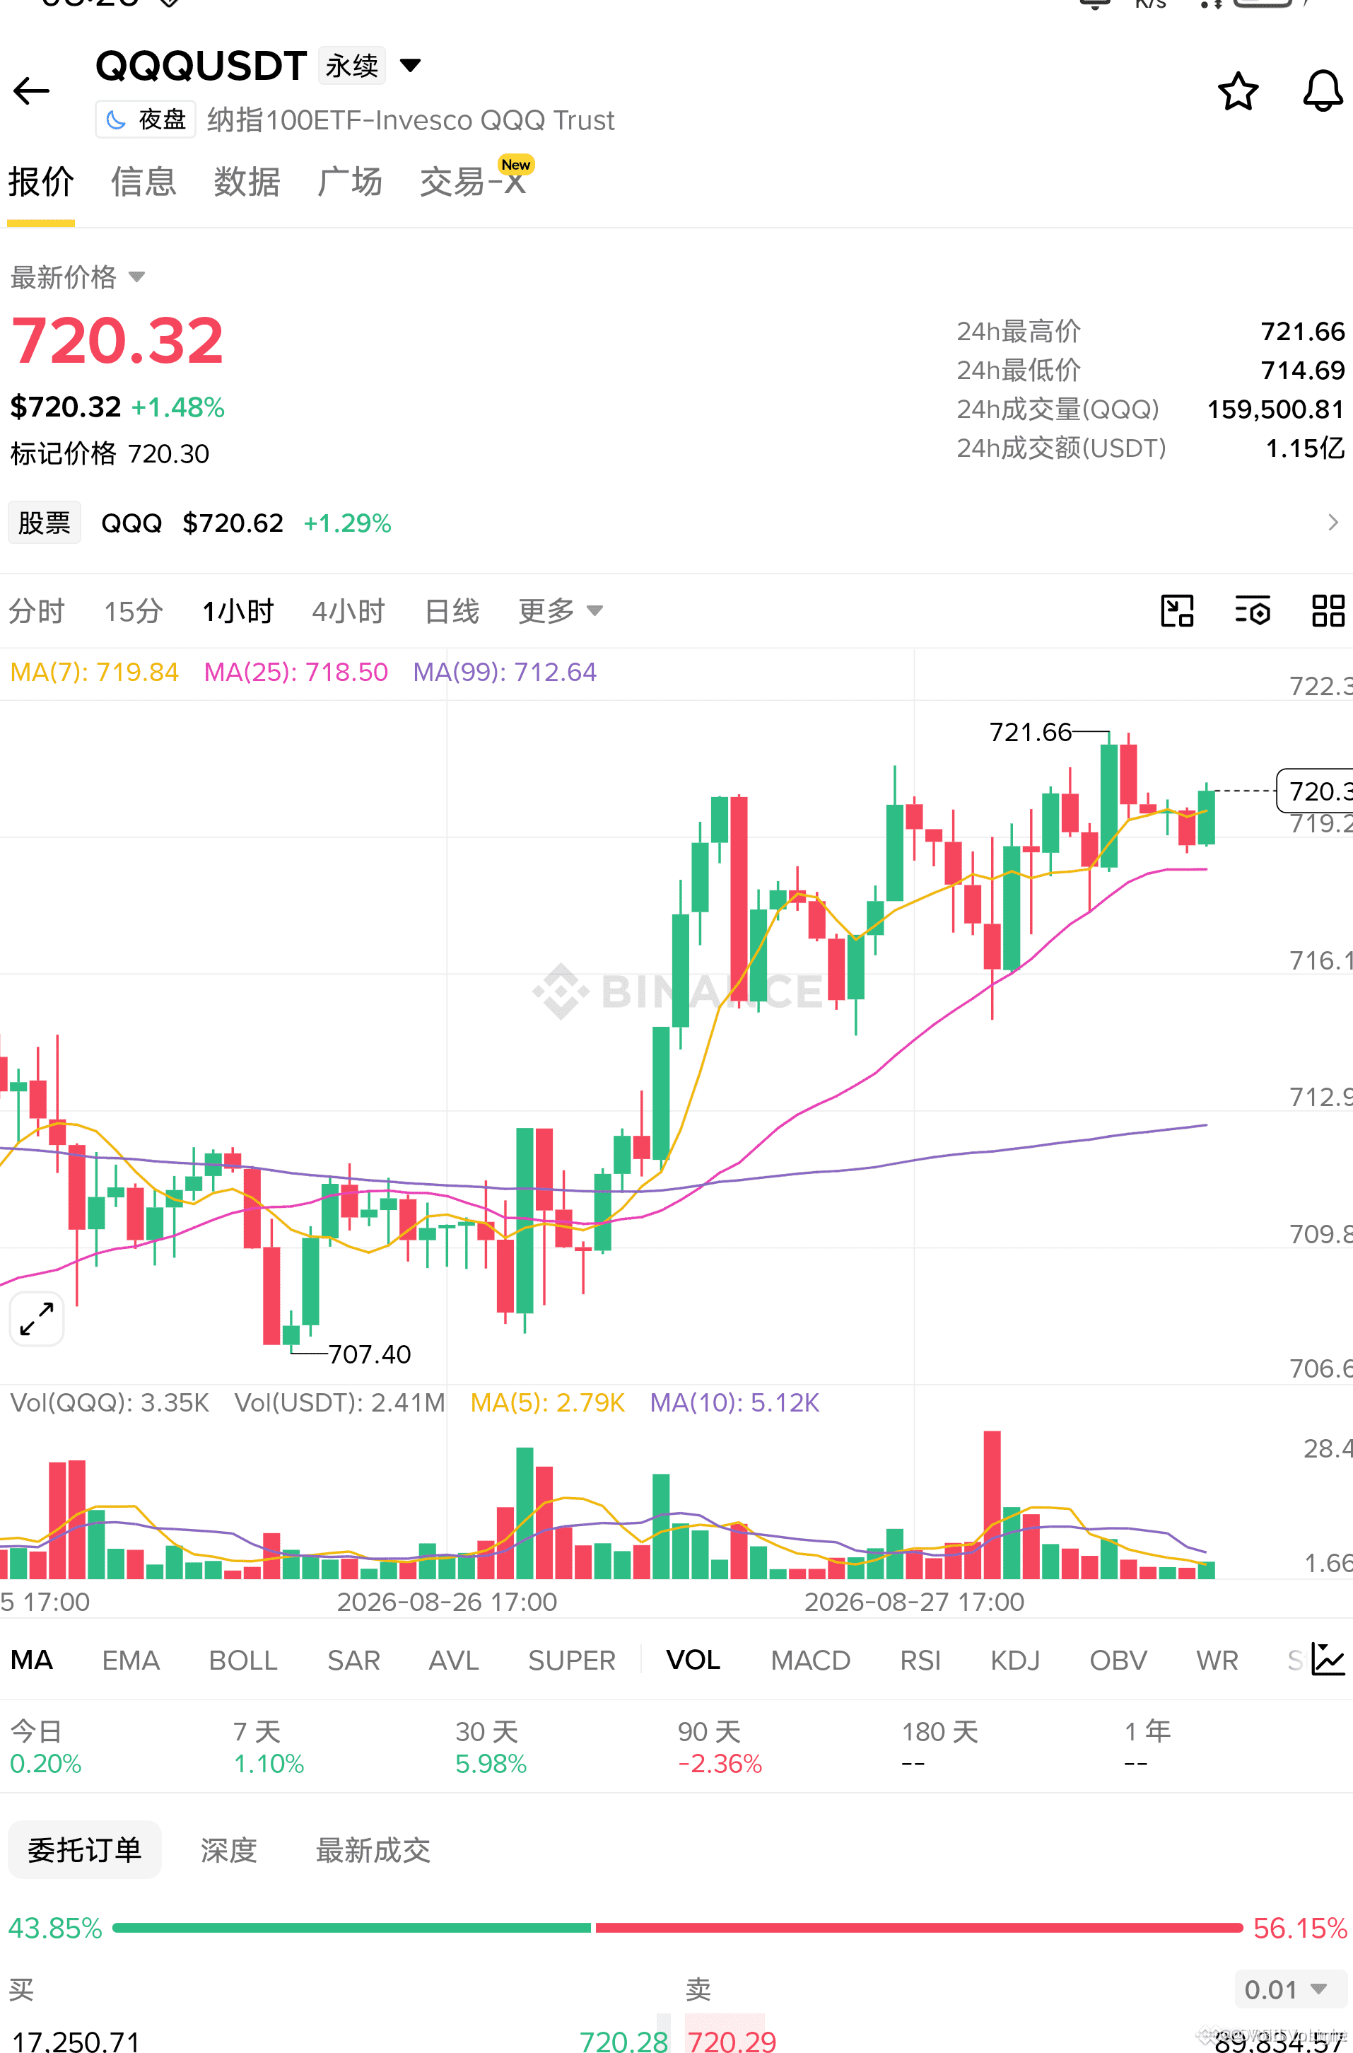
Task: Toggle VOL sub indicator
Action: click(693, 1659)
